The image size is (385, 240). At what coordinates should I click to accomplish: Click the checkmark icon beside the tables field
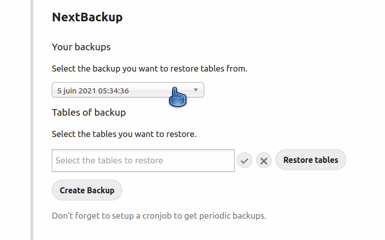click(244, 160)
